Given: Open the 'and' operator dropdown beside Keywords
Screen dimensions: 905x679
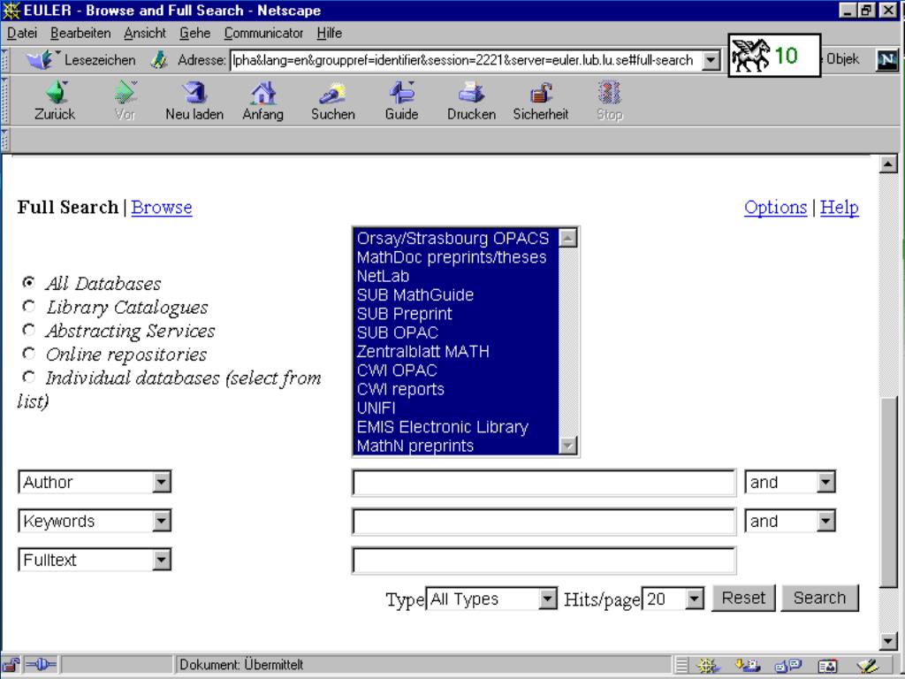Looking at the screenshot, I should [x=790, y=521].
